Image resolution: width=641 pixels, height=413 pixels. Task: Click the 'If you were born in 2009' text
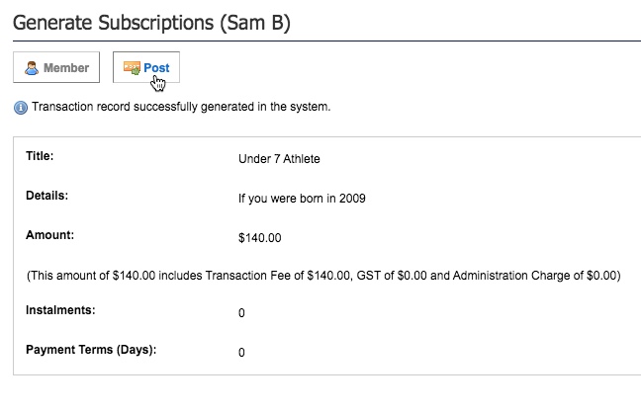tap(303, 198)
